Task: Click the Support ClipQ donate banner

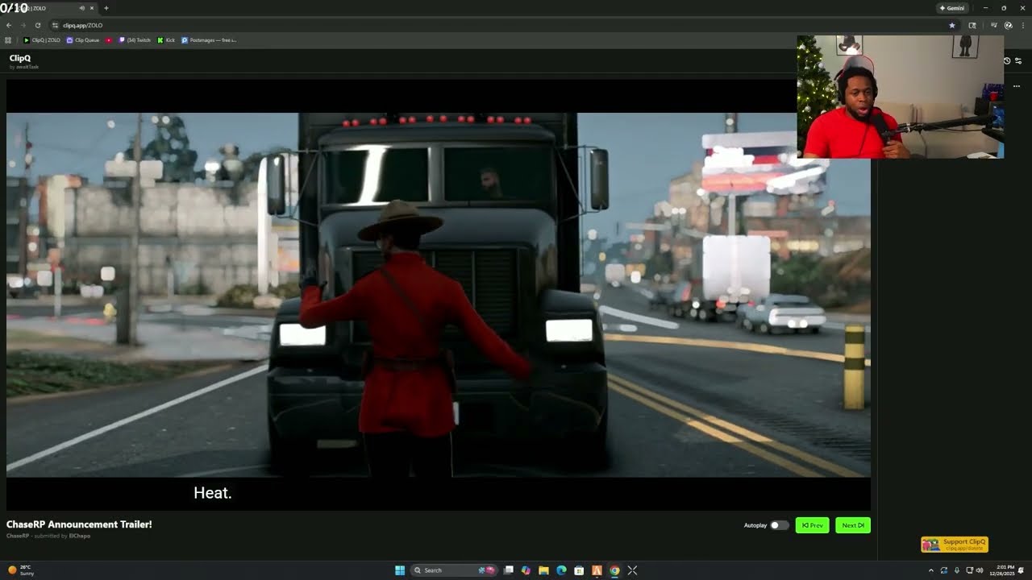Action: click(955, 545)
